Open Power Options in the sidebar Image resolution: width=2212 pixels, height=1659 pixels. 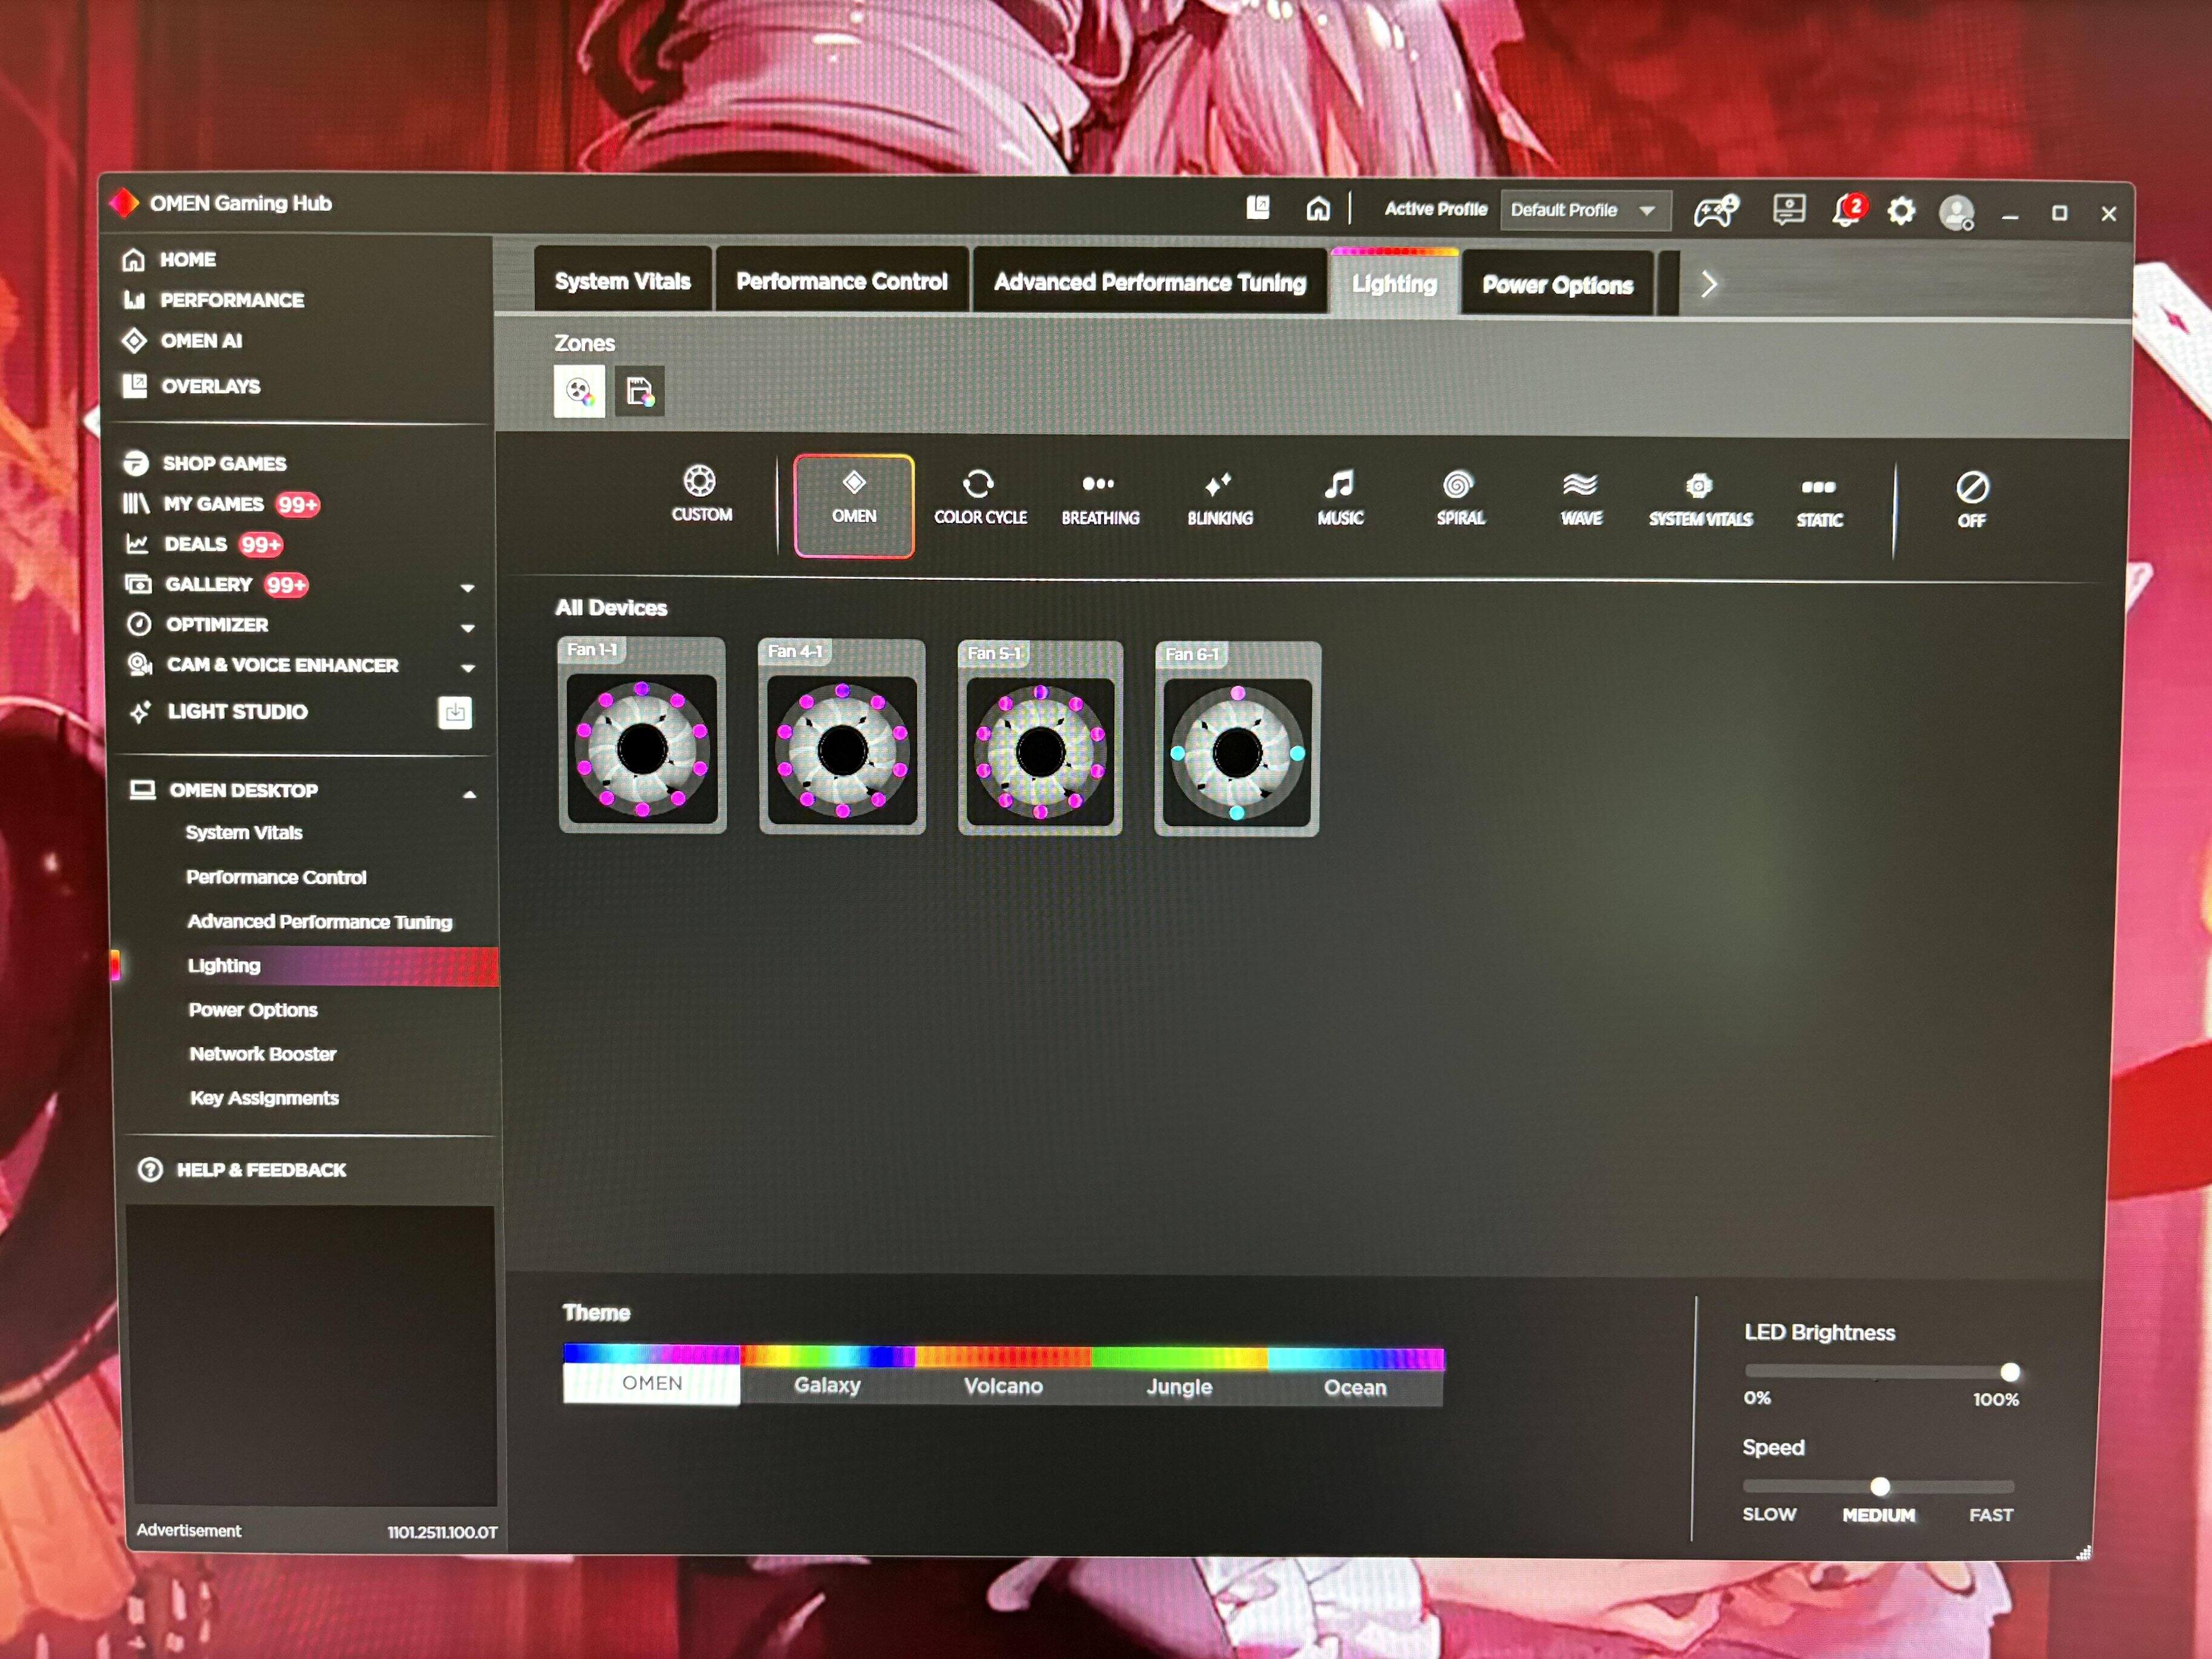[x=253, y=1010]
